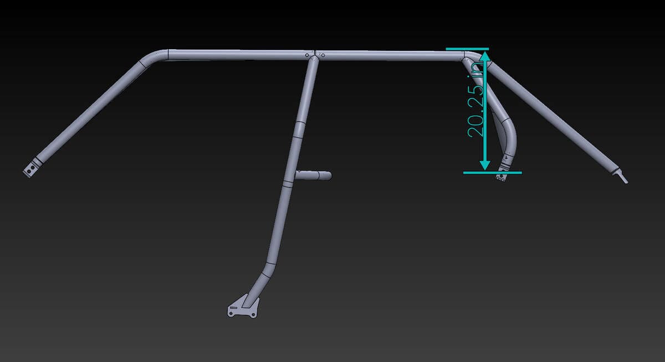
Task: Select the short horizontal stub tube on pillar
Action: pos(315,176)
